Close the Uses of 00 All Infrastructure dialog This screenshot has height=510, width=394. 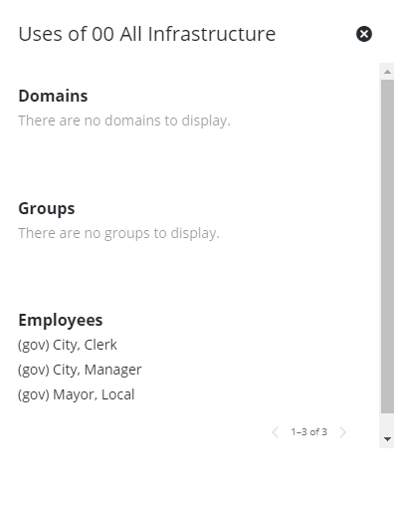point(364,34)
